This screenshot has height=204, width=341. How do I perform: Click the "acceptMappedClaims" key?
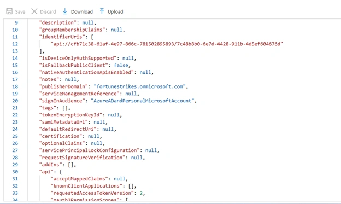[x=79, y=179]
